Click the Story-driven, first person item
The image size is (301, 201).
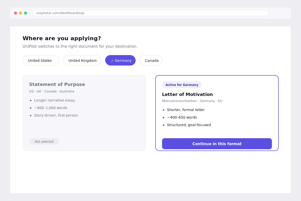pos(56,115)
